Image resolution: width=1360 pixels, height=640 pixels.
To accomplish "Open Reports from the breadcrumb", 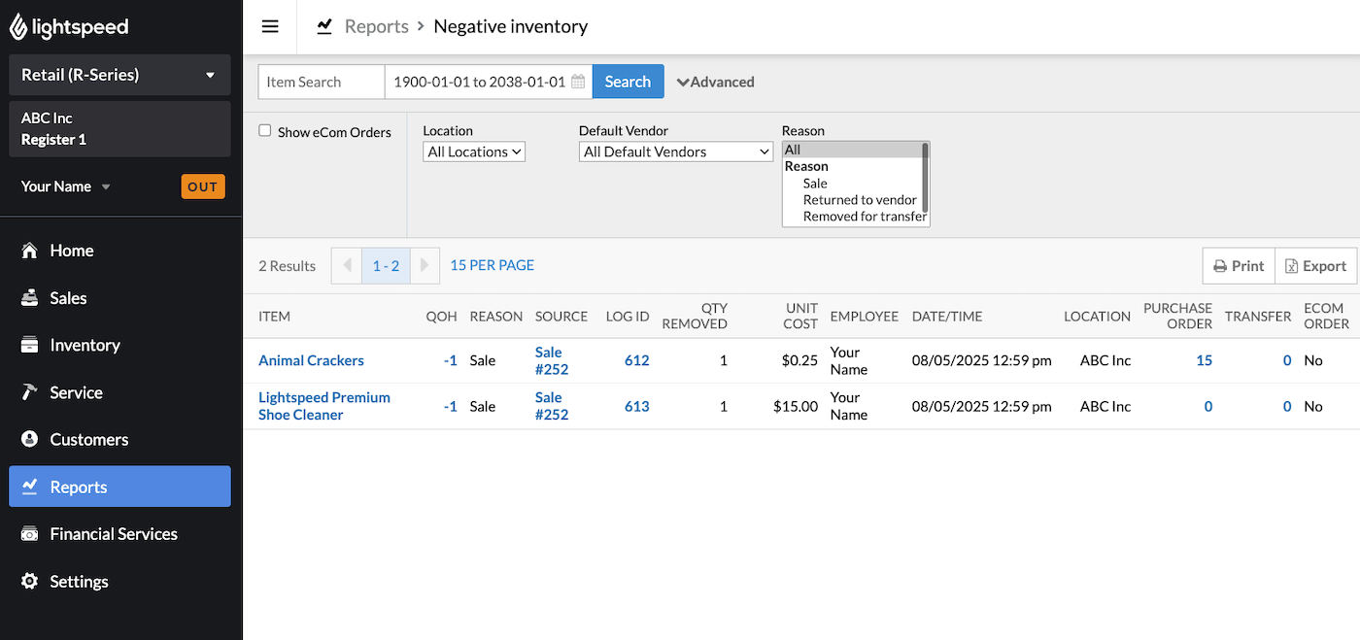I will coord(376,26).
